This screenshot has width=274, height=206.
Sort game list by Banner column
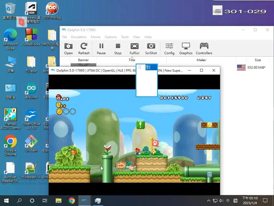tap(83, 60)
